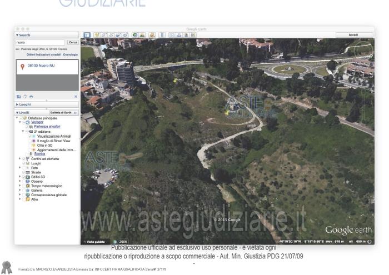The width and height of the screenshot is (389, 275).
Task: Enable the Foto layer checkbox
Action: pyautogui.click(x=24, y=168)
